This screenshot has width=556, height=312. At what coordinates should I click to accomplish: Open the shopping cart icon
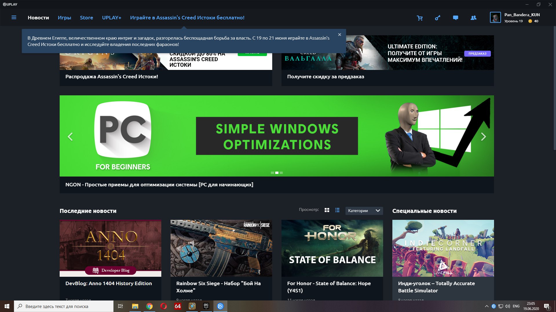point(420,18)
